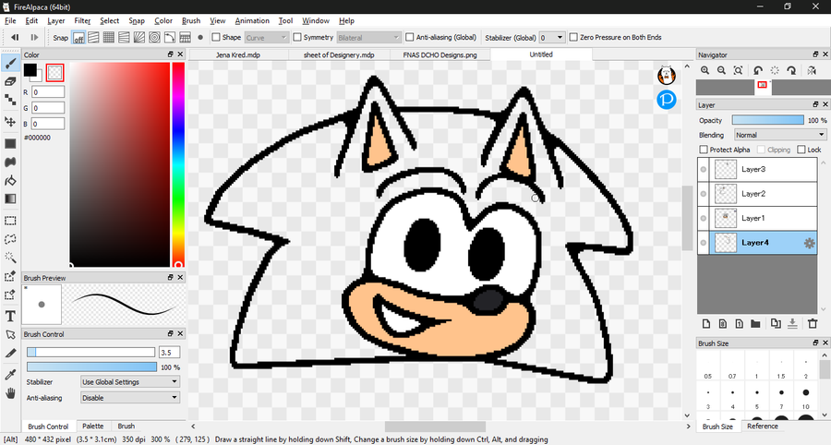831x445 pixels.
Task: Select the Fill rectangle tool
Action: (x=10, y=144)
